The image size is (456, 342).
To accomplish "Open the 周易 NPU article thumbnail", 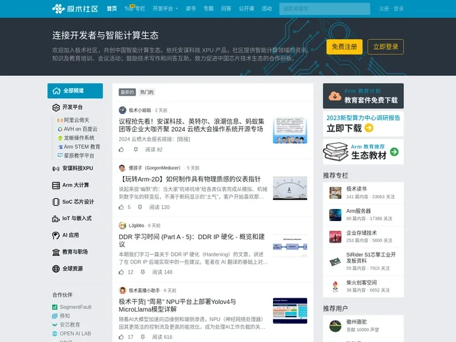I will click(290, 311).
